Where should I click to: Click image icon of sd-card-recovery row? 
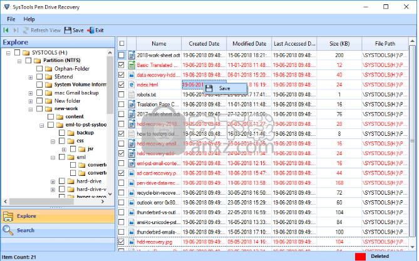[x=132, y=173]
